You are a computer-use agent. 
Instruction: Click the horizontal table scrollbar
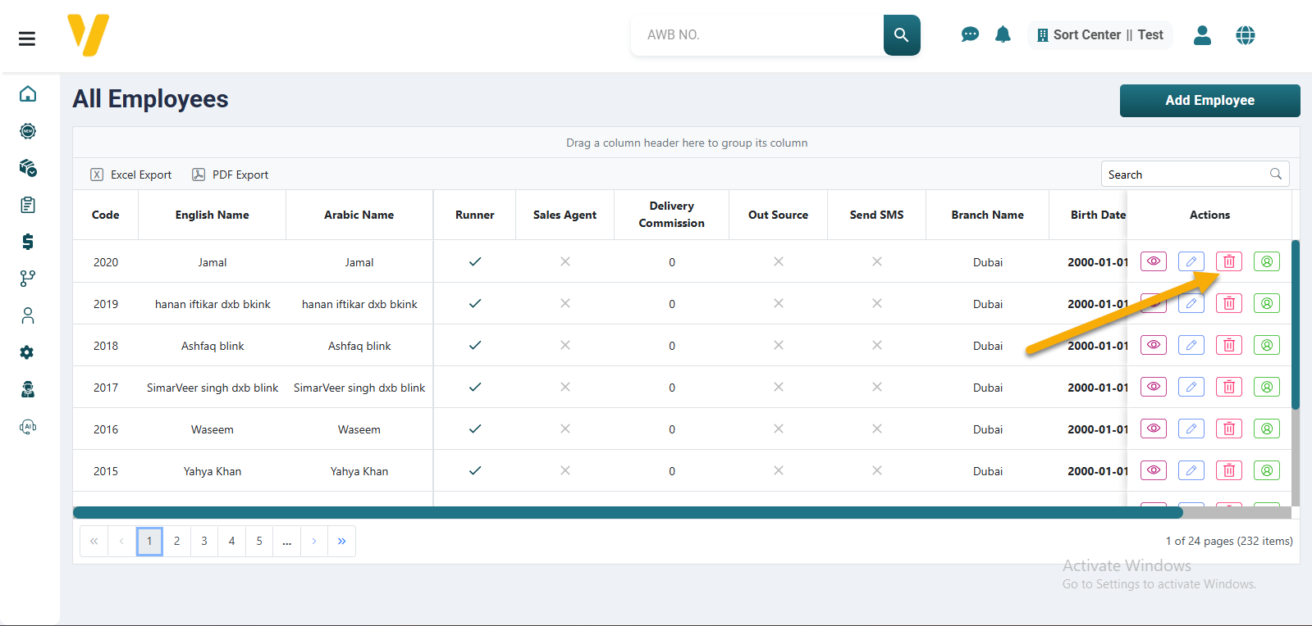(x=628, y=513)
